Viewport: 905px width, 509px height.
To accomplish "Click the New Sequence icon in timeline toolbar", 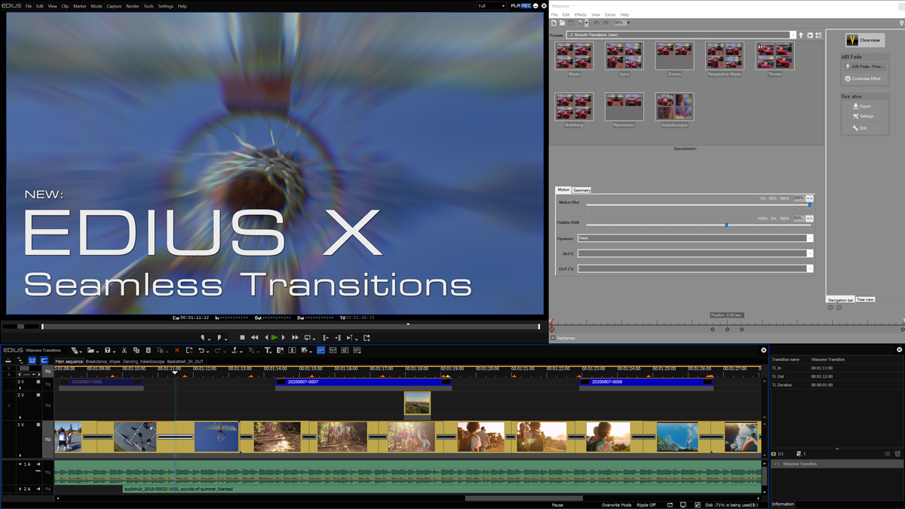I will pos(74,350).
